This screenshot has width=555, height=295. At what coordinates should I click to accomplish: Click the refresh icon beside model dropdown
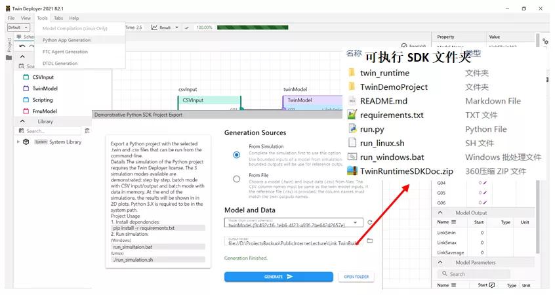(370, 222)
